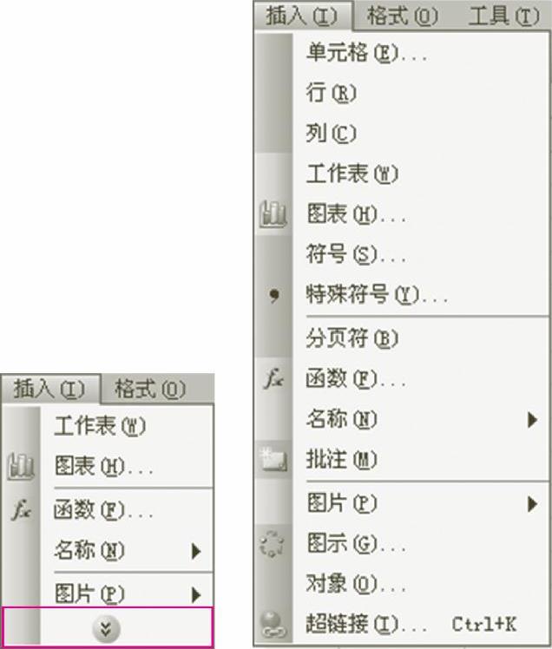Click the chart icon in the expanded menu
552x649 pixels.
[x=273, y=214]
